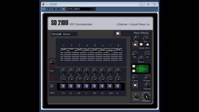Click the L-Amt knob

point(135,77)
